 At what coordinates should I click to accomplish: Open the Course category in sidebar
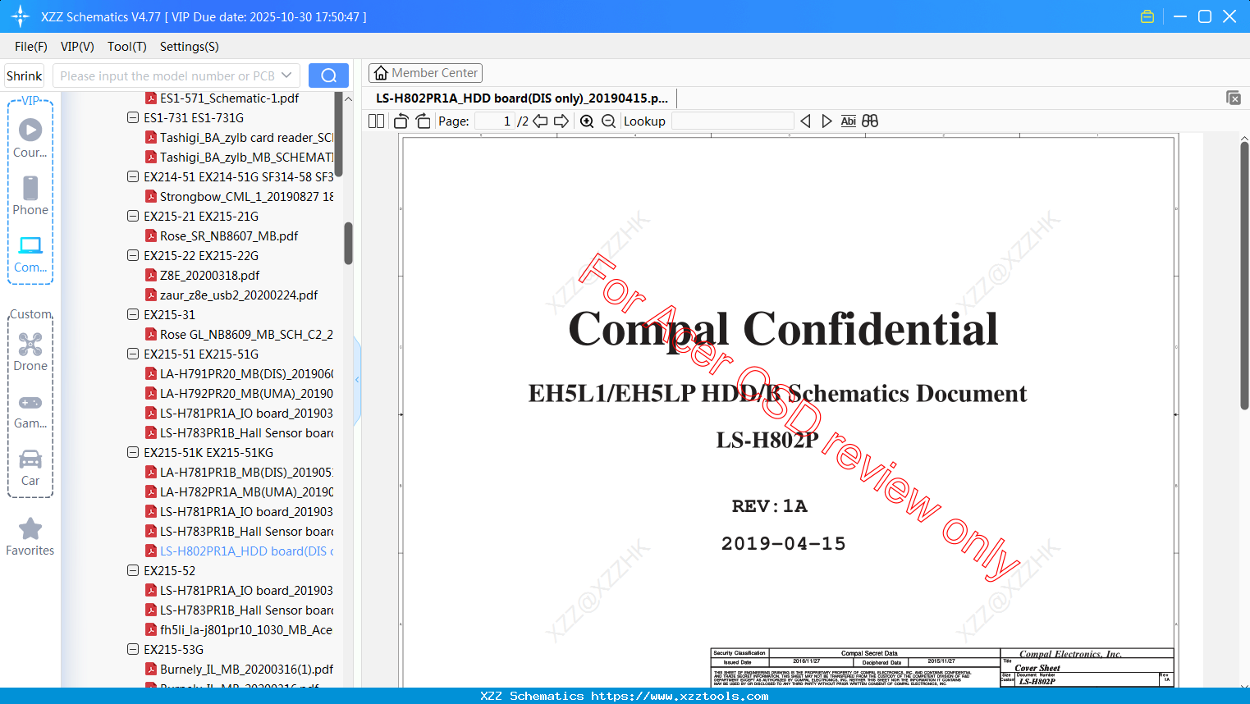30,138
